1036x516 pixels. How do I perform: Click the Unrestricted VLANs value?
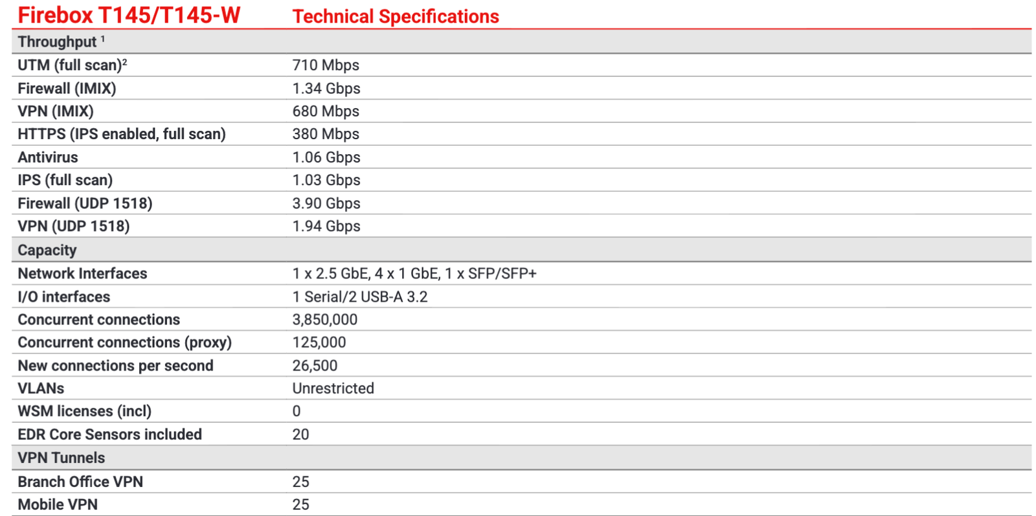(333, 388)
